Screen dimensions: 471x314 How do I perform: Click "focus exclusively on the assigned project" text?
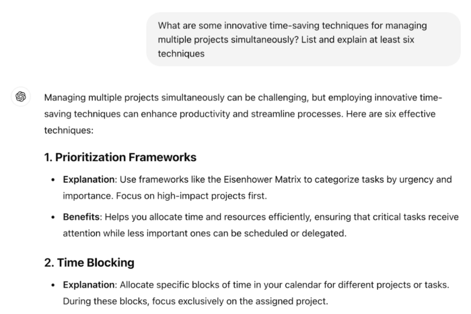[x=245, y=301]
